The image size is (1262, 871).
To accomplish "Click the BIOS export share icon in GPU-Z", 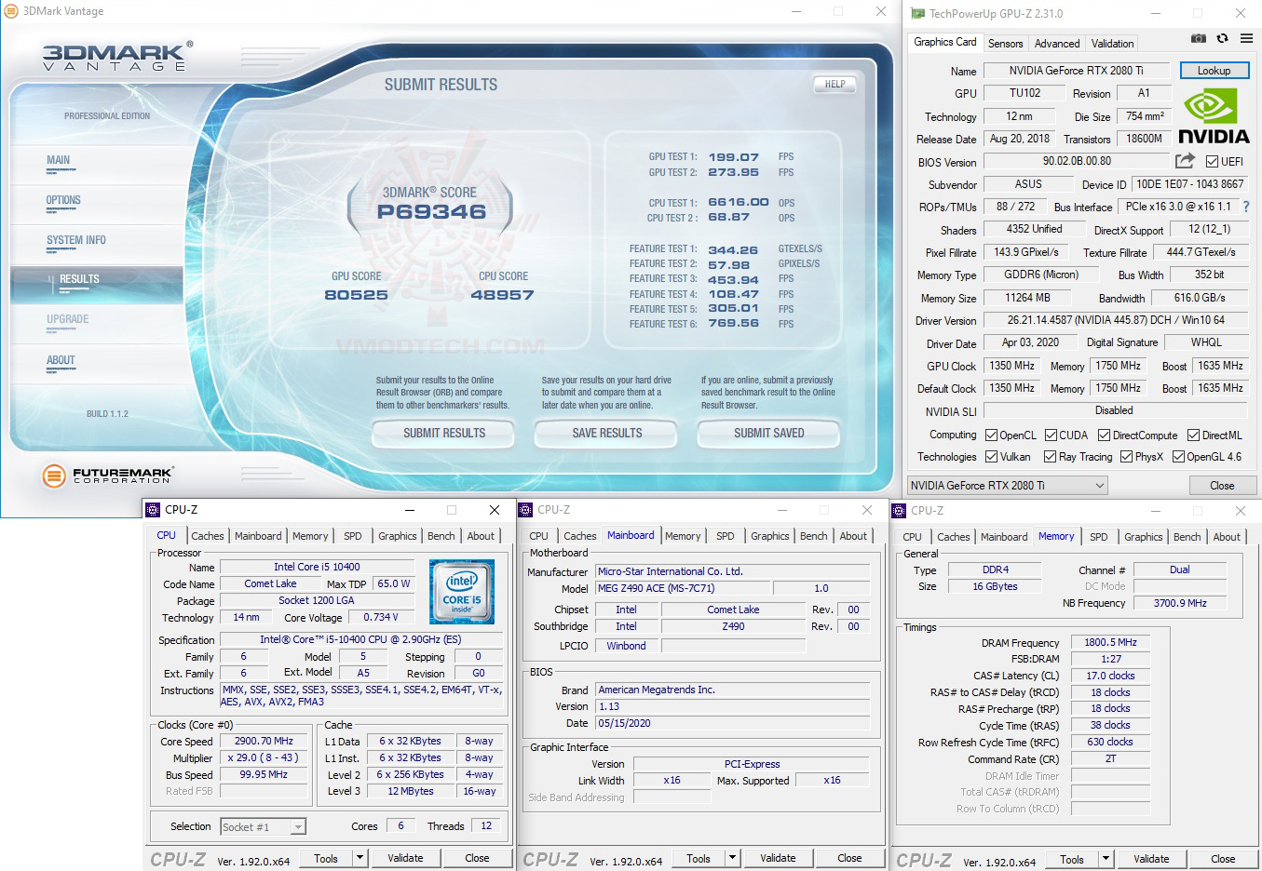I will coord(1185,160).
